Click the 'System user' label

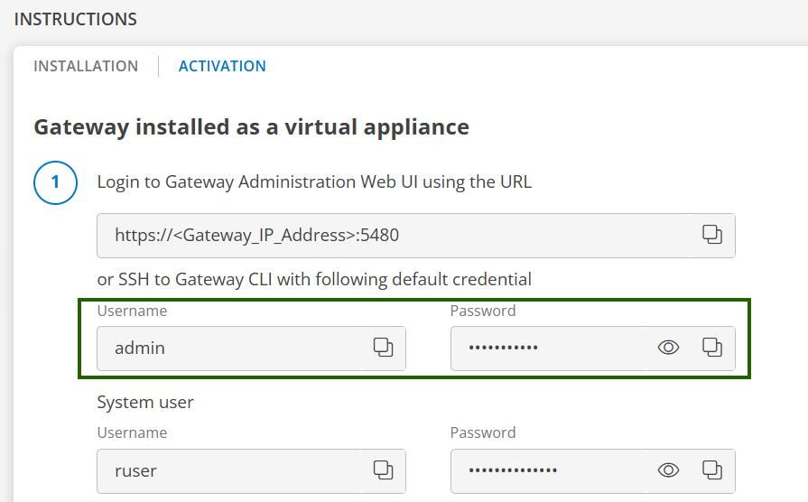tap(145, 402)
